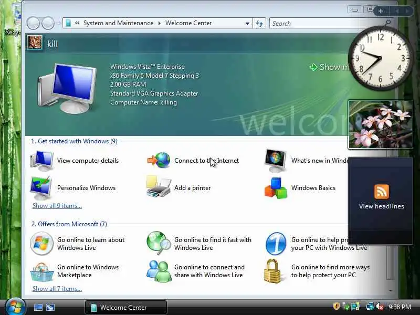Click Connect to the Internet label
The height and width of the screenshot is (315, 420).
[x=206, y=161]
